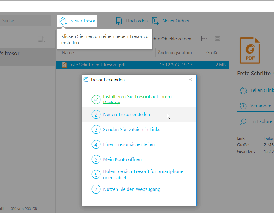Click the step 4 circle icon
This screenshot has height=213, width=274.
coord(96,144)
